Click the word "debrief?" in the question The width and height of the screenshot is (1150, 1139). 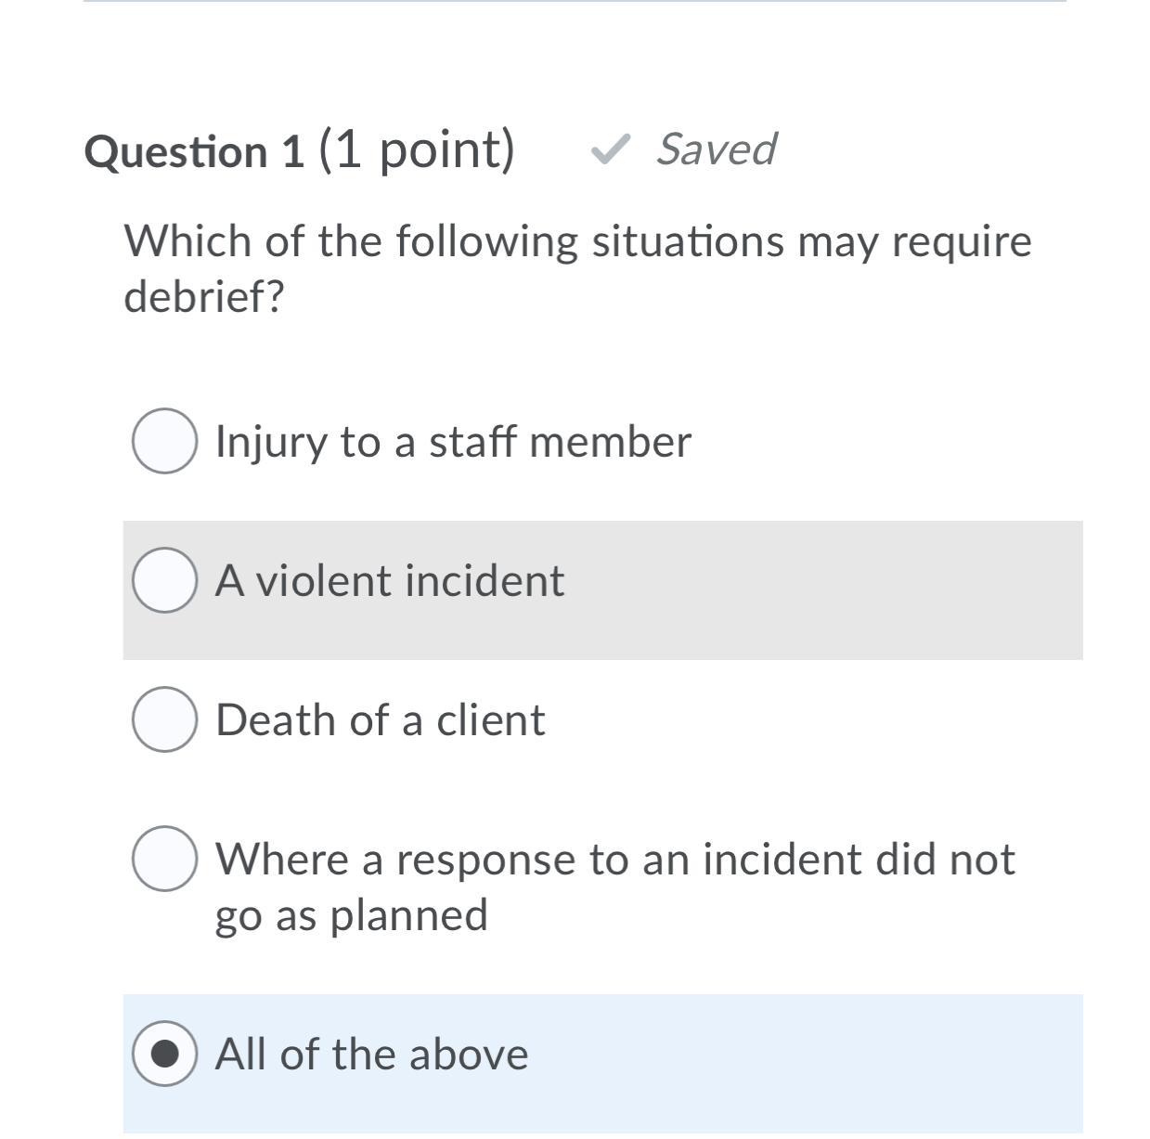[204, 297]
